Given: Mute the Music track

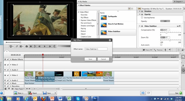Looking at the screenshot, I should click(5, 83).
